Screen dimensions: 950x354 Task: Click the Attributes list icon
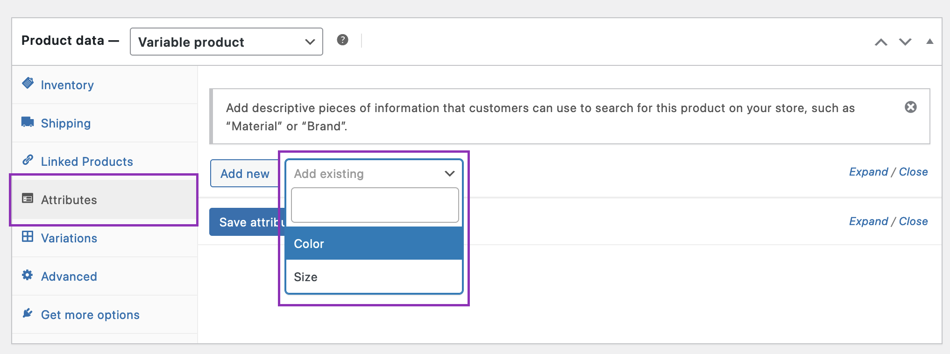[x=28, y=199]
